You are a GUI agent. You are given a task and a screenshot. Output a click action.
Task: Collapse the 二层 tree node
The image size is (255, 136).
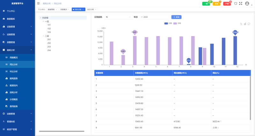point(43,36)
